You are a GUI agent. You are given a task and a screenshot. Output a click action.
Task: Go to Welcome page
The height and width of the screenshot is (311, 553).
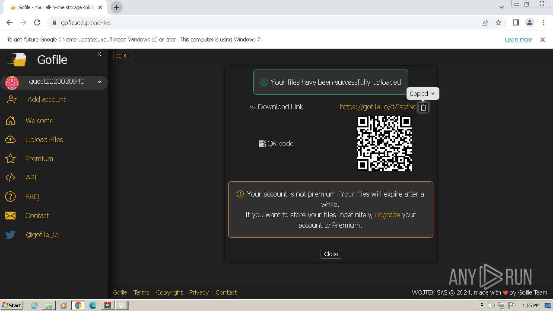[x=39, y=121]
